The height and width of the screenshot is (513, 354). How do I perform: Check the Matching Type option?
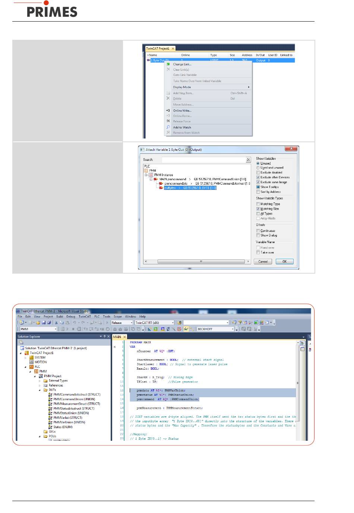pos(258,204)
